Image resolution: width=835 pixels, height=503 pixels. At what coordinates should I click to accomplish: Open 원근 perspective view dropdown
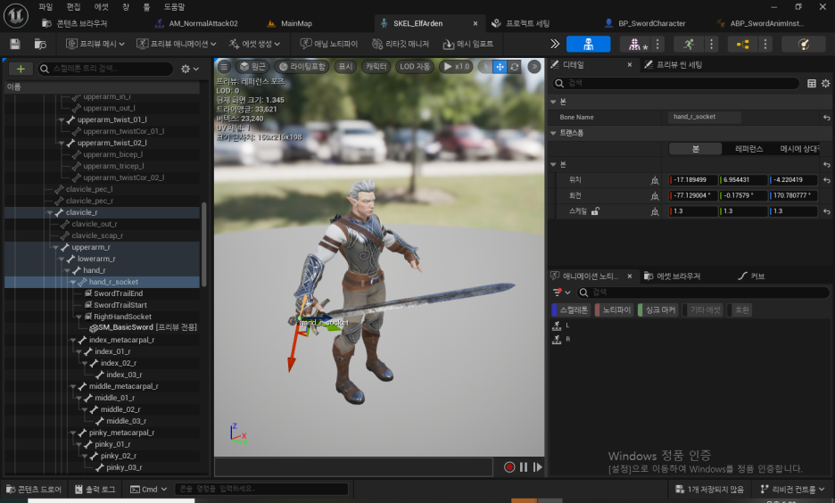coord(252,67)
